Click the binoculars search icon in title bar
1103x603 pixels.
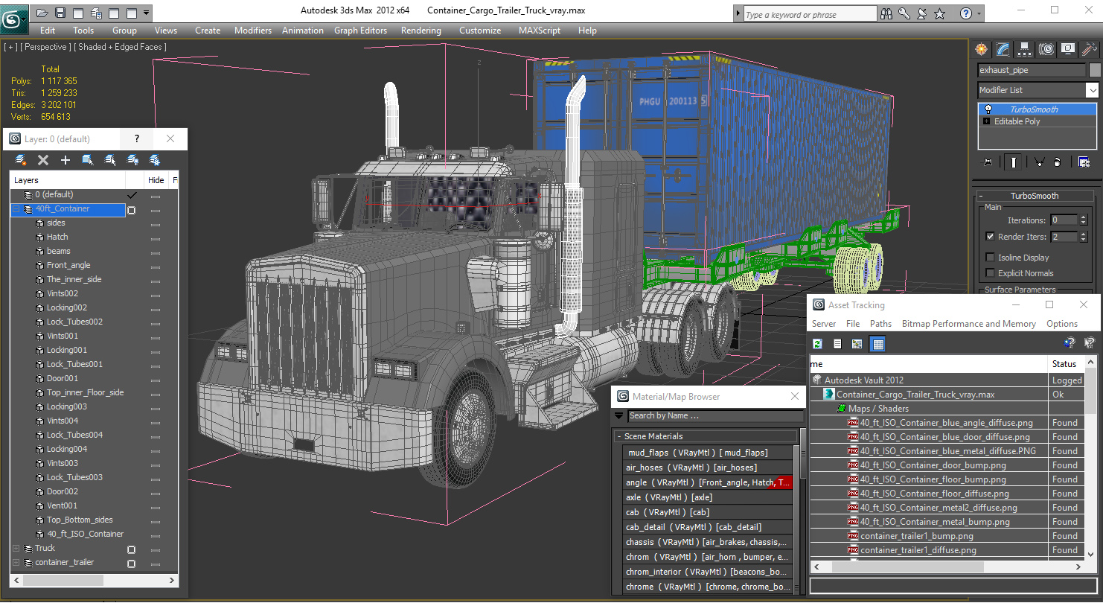pyautogui.click(x=886, y=13)
